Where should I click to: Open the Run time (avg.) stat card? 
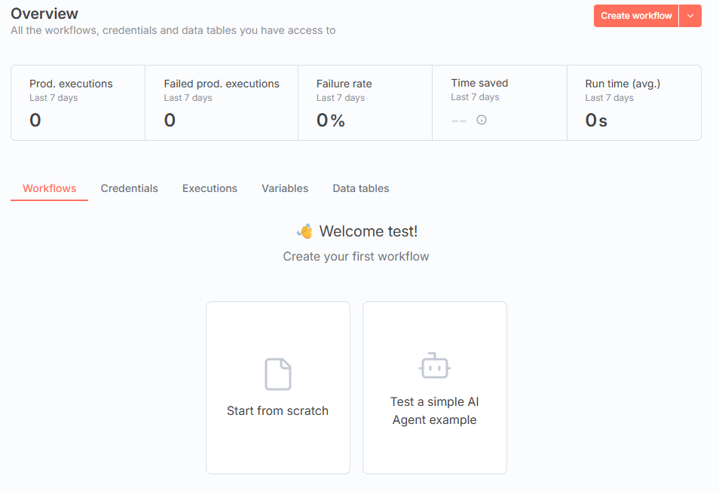(634, 102)
